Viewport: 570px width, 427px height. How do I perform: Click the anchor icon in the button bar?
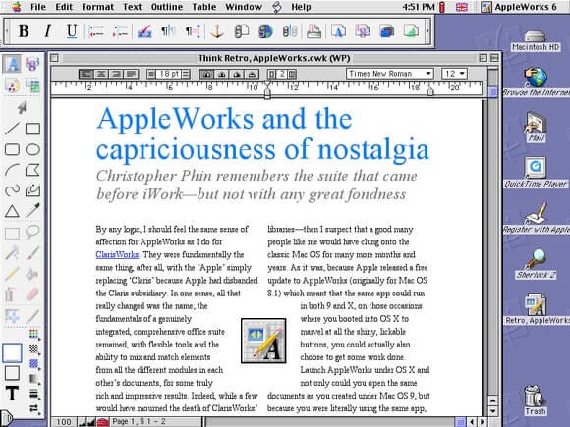pos(217,31)
